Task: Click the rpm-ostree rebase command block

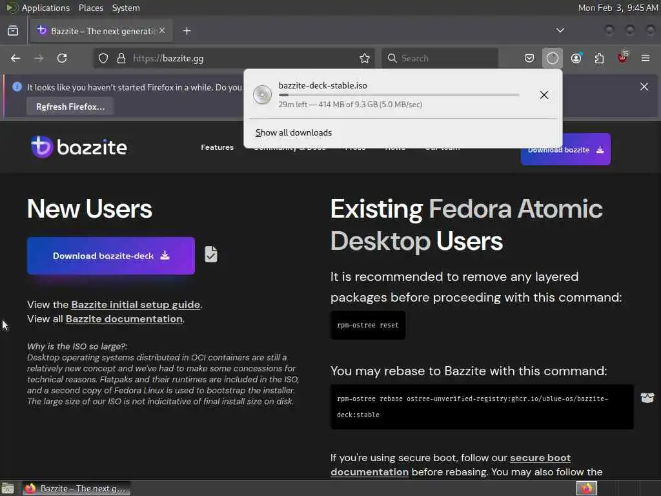Action: (482, 407)
